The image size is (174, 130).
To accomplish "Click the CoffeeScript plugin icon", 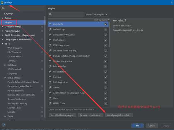I will click(50, 30).
